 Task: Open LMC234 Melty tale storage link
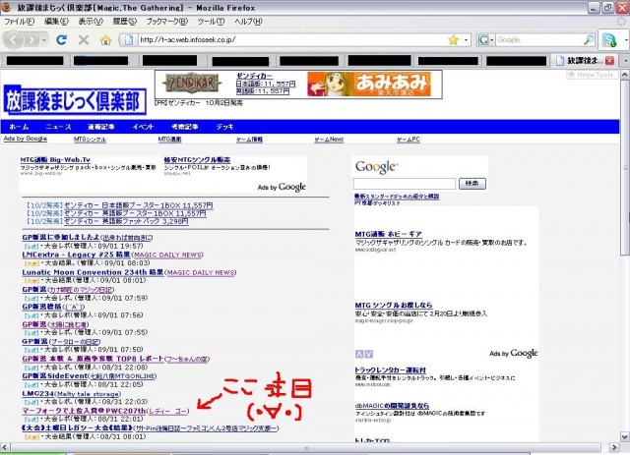[71, 394]
